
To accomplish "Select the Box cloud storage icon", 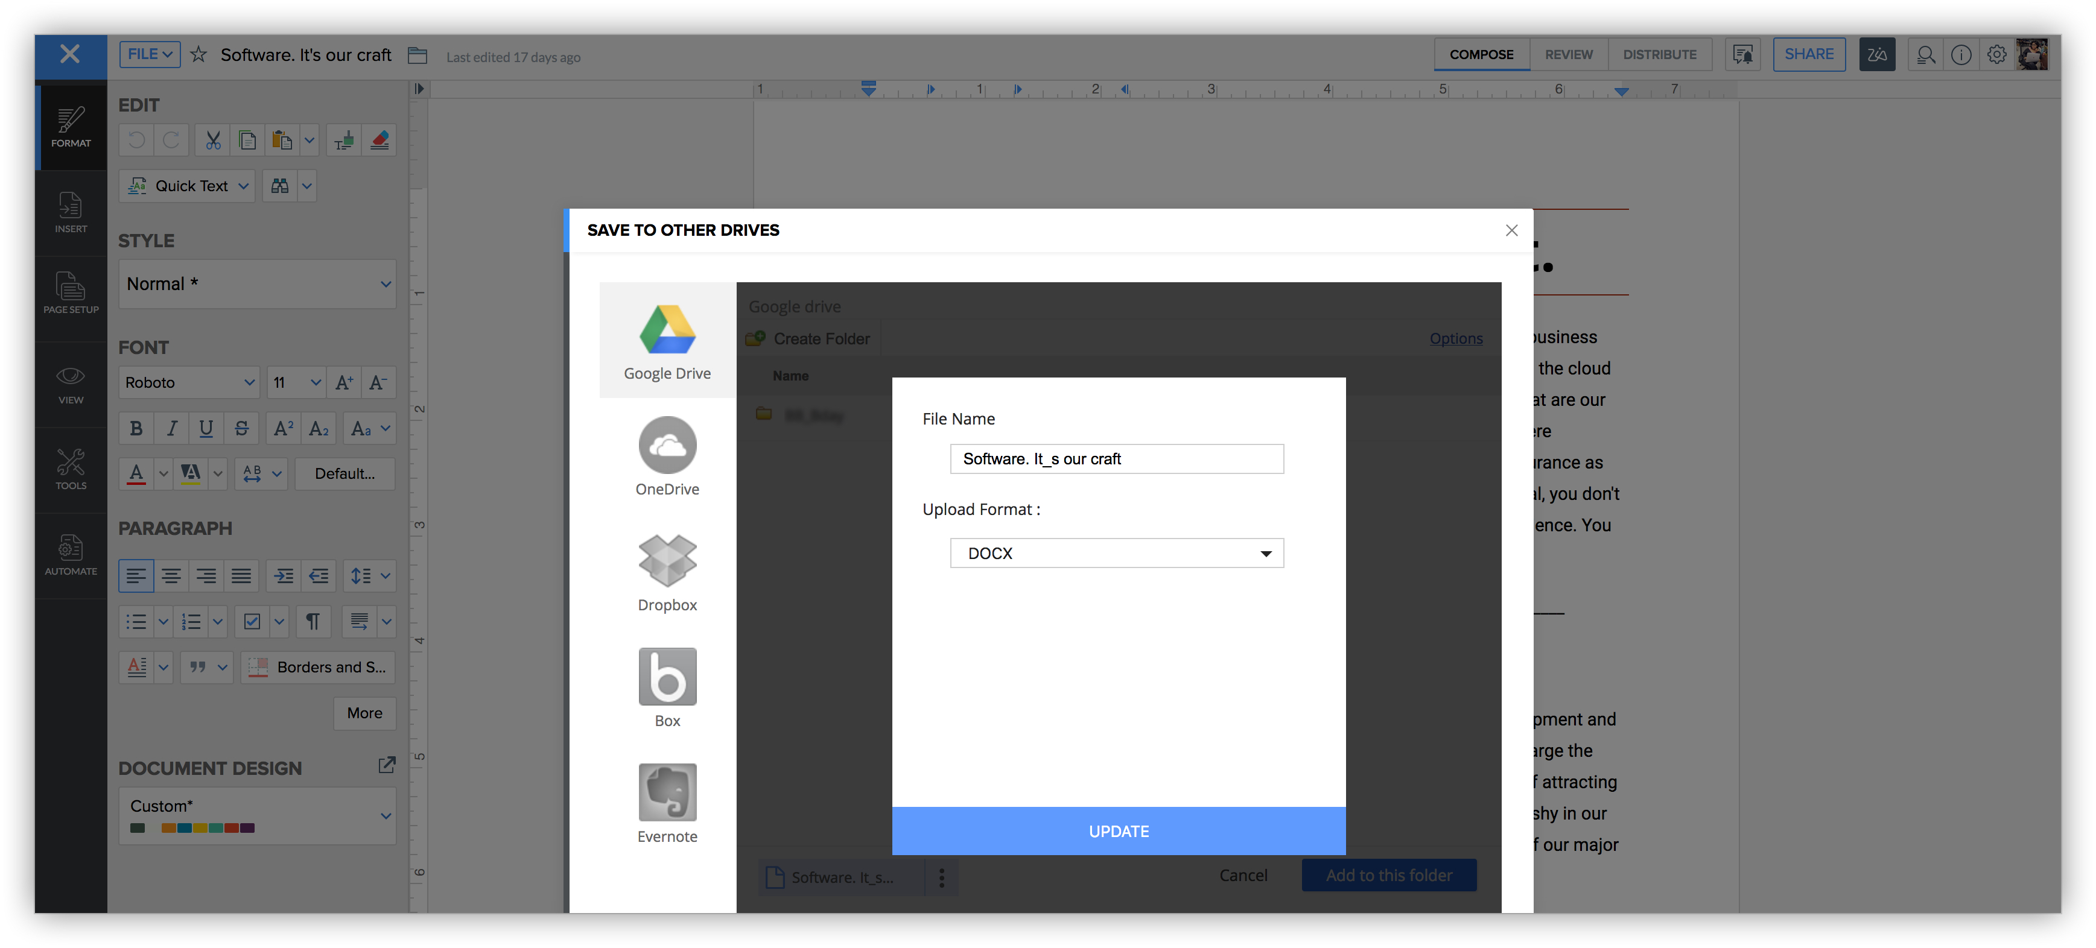I will (x=667, y=678).
